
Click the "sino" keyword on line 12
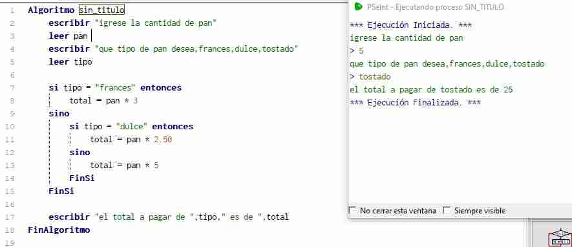point(79,152)
